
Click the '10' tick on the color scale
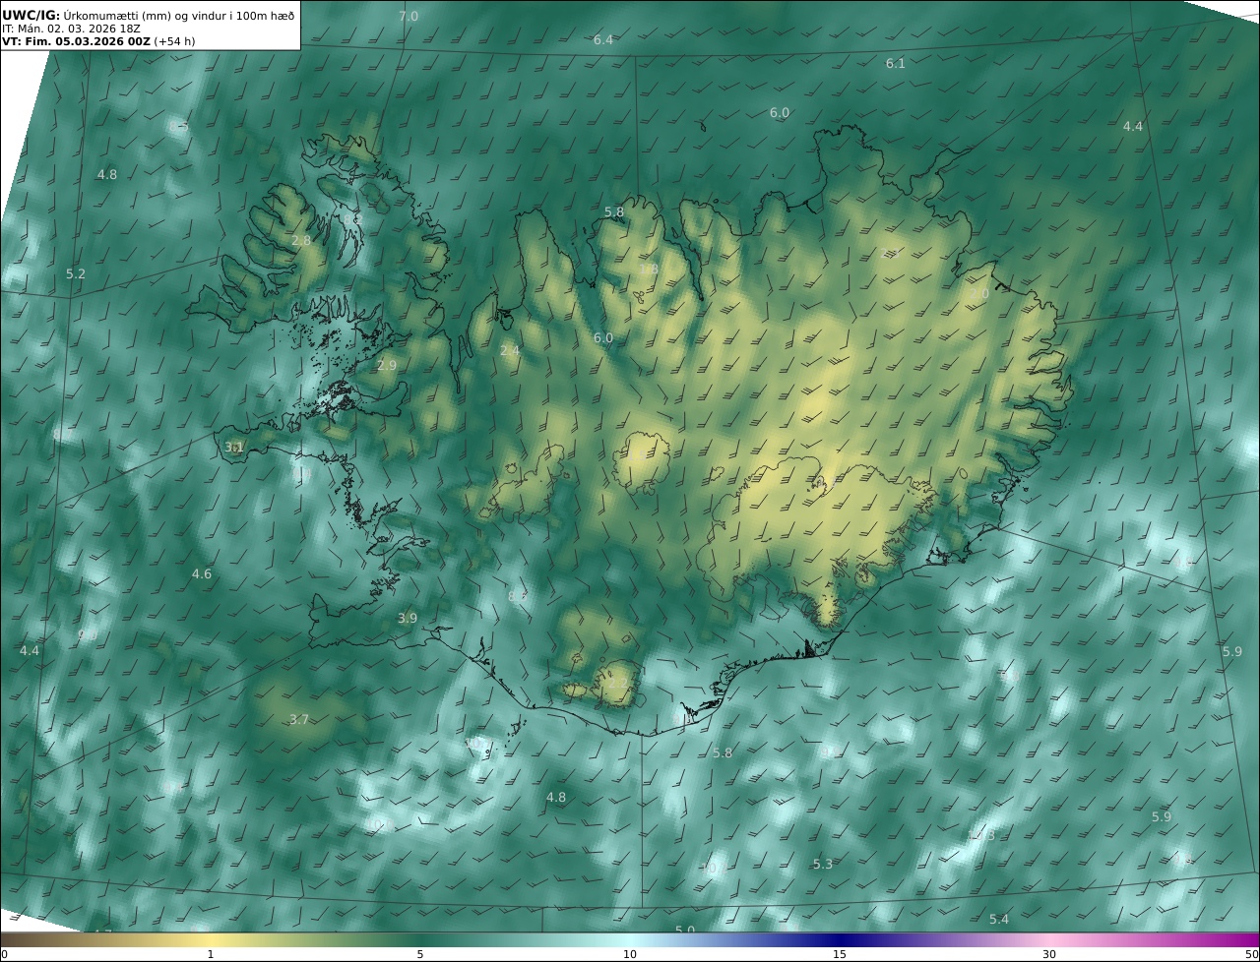(x=630, y=954)
